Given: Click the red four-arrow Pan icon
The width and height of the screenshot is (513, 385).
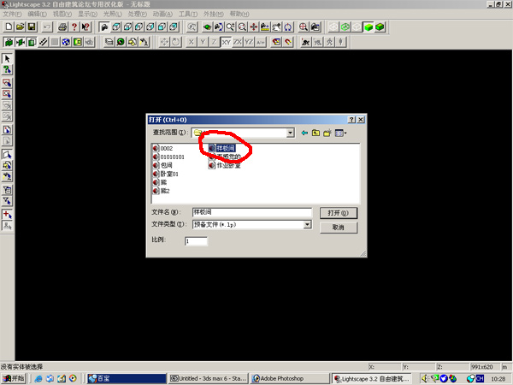Looking at the screenshot, I should point(254,27).
